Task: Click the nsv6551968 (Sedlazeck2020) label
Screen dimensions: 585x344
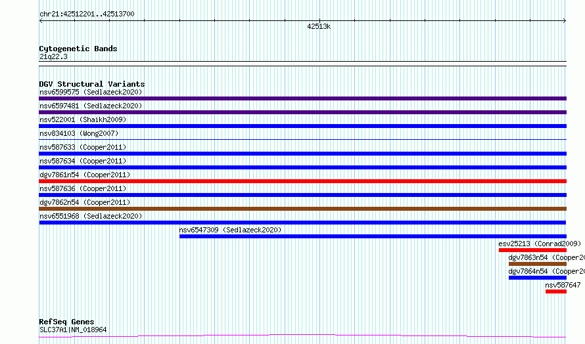Action: tap(91, 216)
